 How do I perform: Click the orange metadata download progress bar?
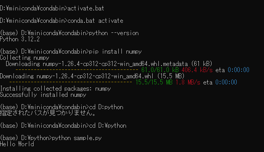(77, 69)
